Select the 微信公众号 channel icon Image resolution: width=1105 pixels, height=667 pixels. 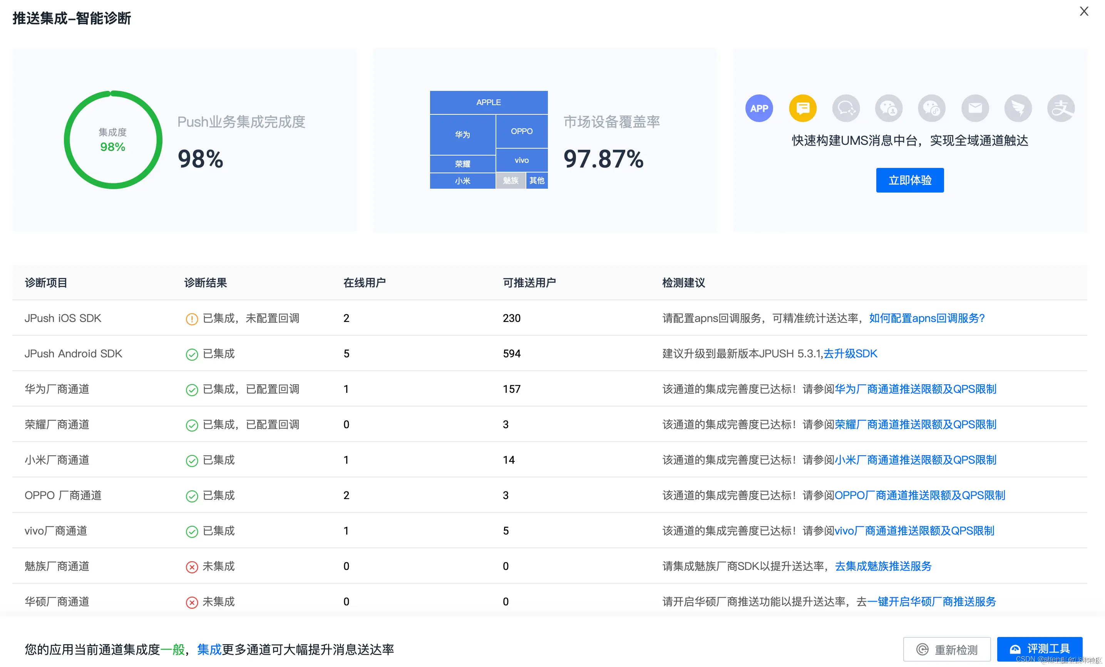coord(932,108)
